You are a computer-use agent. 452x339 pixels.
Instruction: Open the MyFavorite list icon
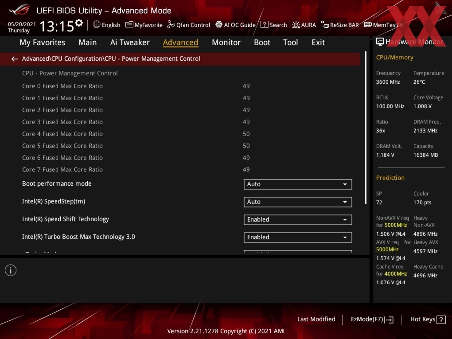tap(129, 25)
